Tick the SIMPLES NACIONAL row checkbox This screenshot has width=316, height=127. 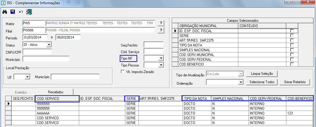click(x=292, y=50)
